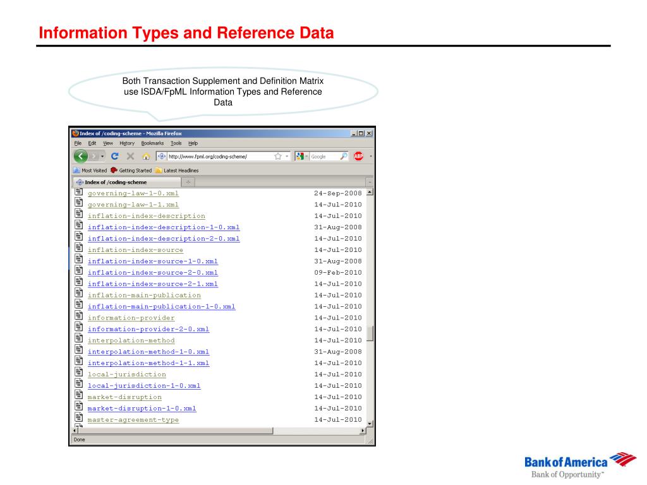Click the file icon beside information-provider-2-0.xml

[79, 327]
